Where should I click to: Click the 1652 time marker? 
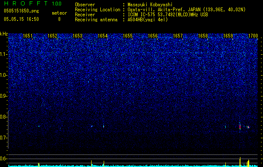pyautogui.click(x=53, y=36)
